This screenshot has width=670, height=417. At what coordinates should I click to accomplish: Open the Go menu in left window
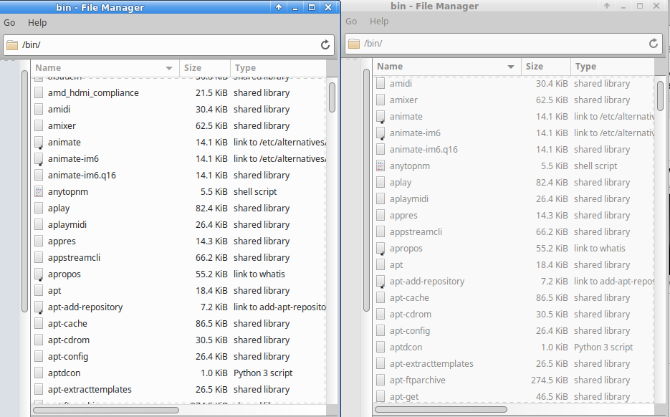click(x=9, y=23)
